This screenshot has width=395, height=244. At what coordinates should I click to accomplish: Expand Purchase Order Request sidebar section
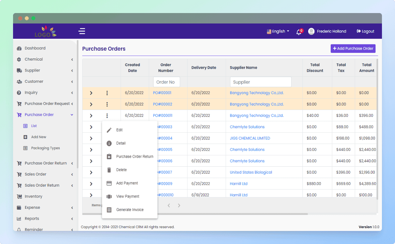pos(72,104)
